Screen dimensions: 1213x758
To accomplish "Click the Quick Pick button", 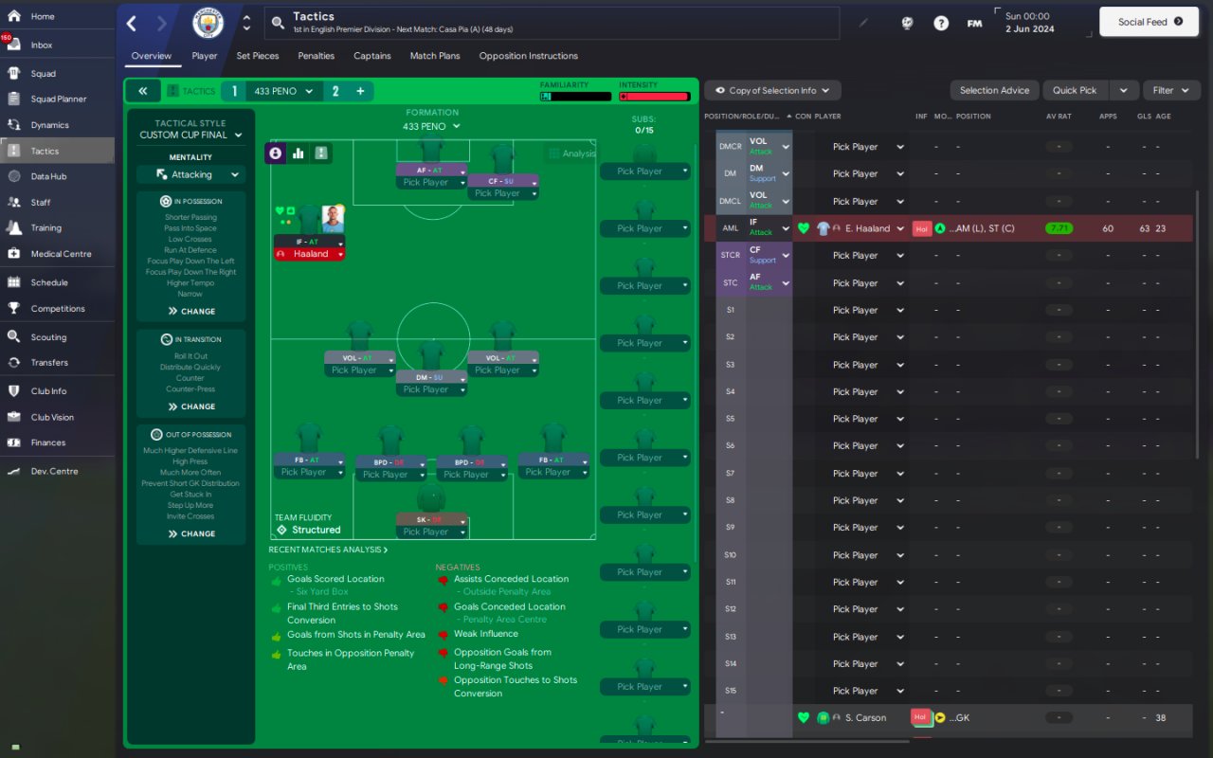I will (1075, 90).
